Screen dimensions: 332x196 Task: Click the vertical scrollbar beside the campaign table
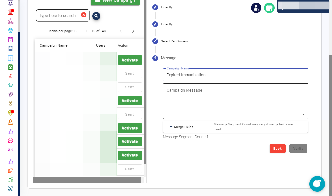[x=145, y=82]
